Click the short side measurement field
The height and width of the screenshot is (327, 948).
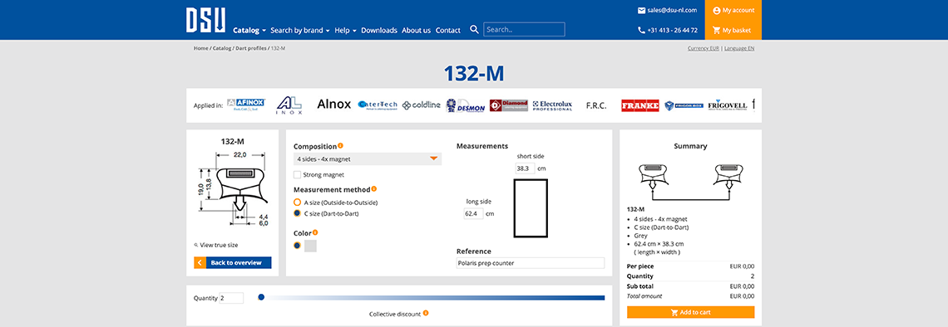pyautogui.click(x=525, y=168)
